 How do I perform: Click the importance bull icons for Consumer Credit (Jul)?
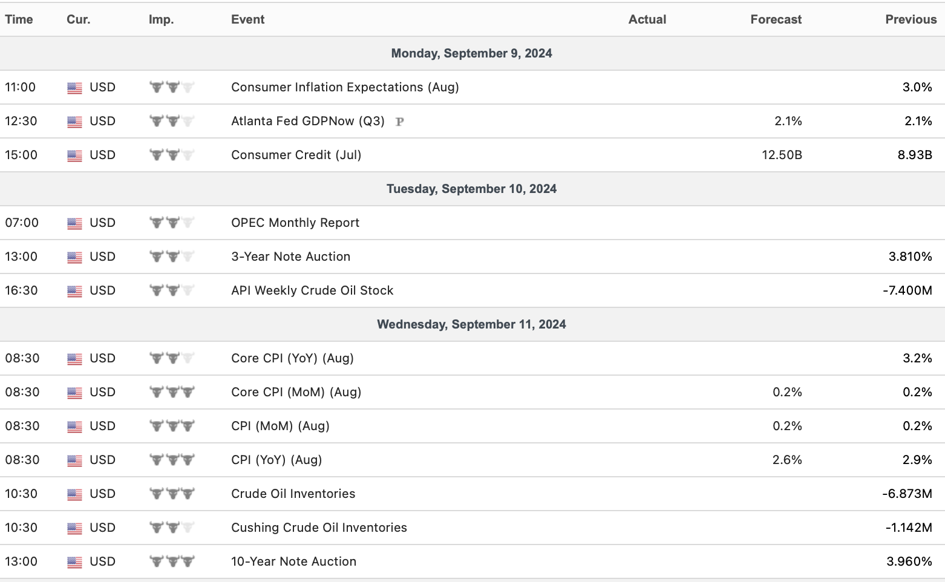tap(172, 155)
